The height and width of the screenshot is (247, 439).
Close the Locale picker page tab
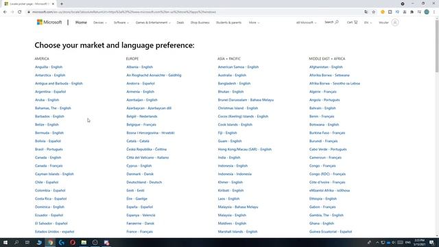tap(53, 4)
